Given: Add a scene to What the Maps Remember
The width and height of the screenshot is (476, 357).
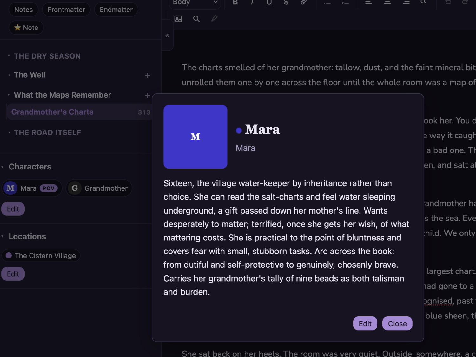Looking at the screenshot, I should (148, 95).
